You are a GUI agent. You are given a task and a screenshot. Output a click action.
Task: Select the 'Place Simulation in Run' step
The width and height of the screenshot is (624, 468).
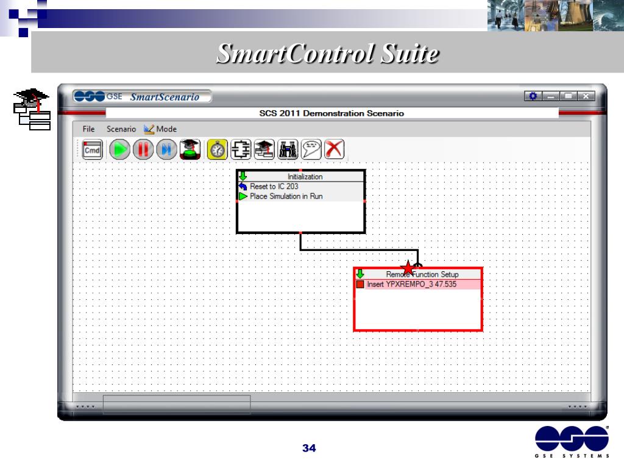tap(286, 196)
